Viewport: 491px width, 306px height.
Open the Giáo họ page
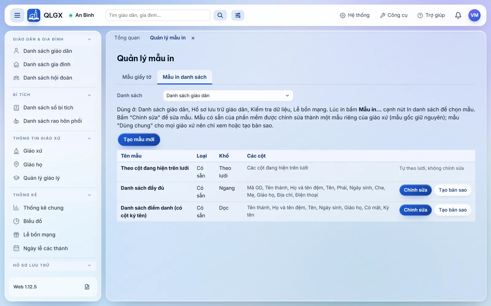coord(52,165)
